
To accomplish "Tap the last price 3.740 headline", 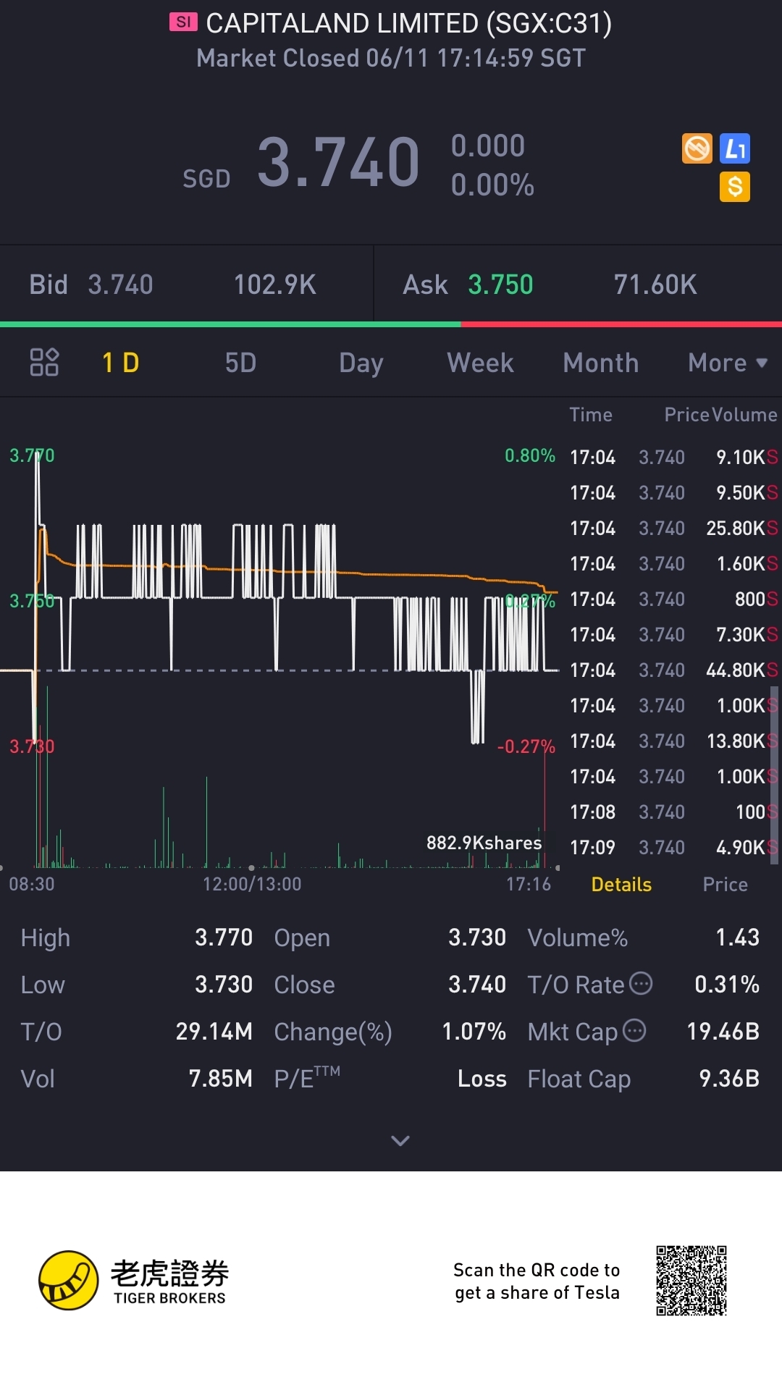I will click(338, 163).
